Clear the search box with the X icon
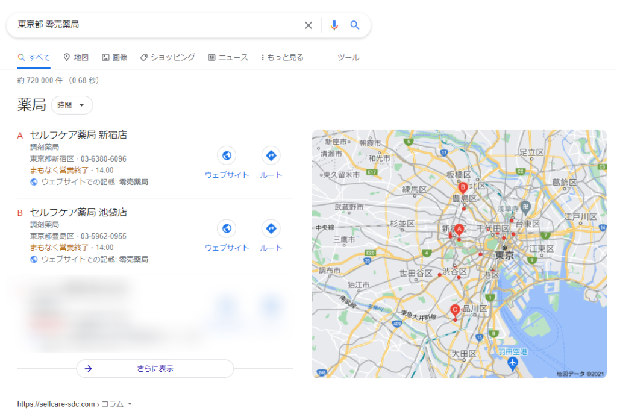 click(308, 25)
